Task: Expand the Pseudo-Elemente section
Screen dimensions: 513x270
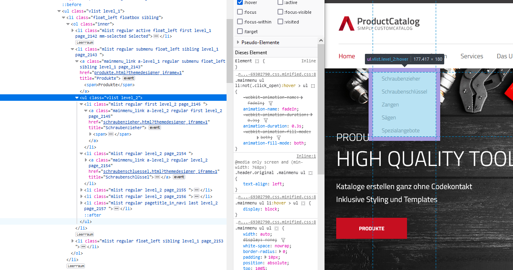Action: (x=237, y=43)
